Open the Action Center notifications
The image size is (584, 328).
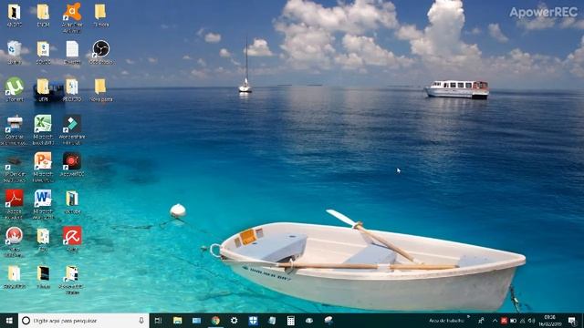572,321
